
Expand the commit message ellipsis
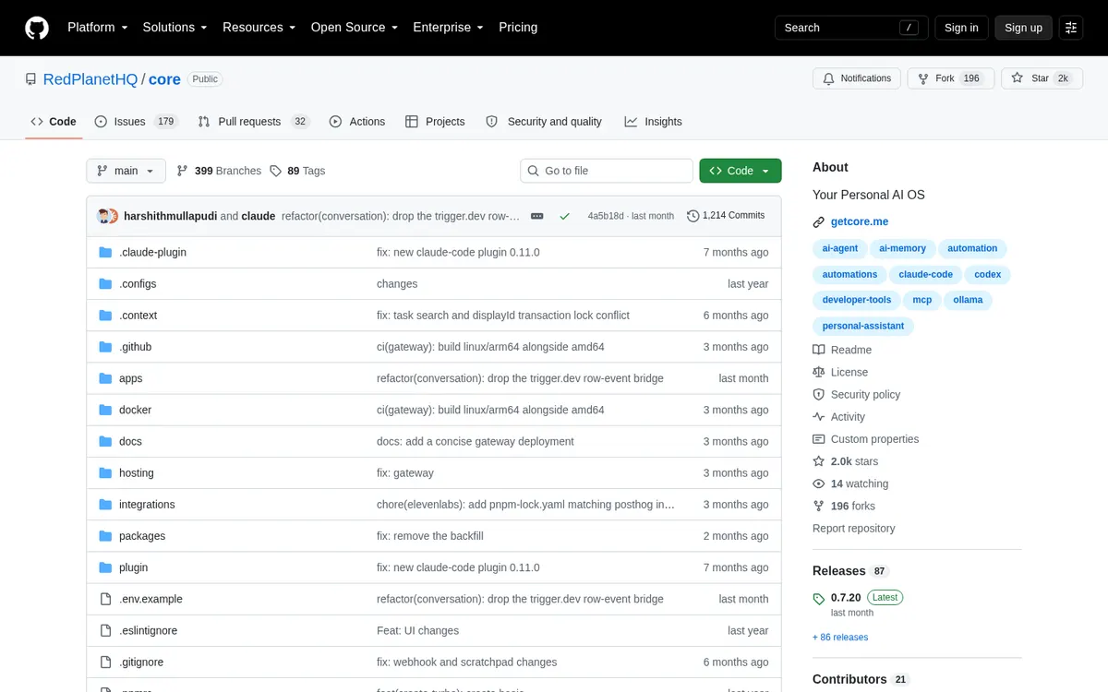[537, 216]
